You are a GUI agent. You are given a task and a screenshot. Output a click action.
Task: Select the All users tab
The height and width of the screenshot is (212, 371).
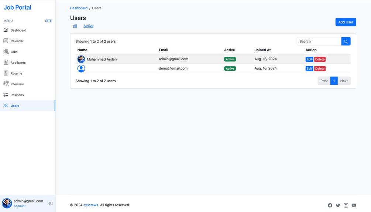75,26
